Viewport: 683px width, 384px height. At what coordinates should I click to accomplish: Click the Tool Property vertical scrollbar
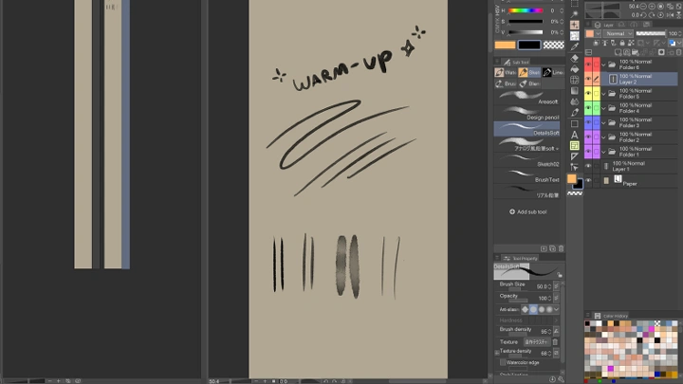click(563, 326)
